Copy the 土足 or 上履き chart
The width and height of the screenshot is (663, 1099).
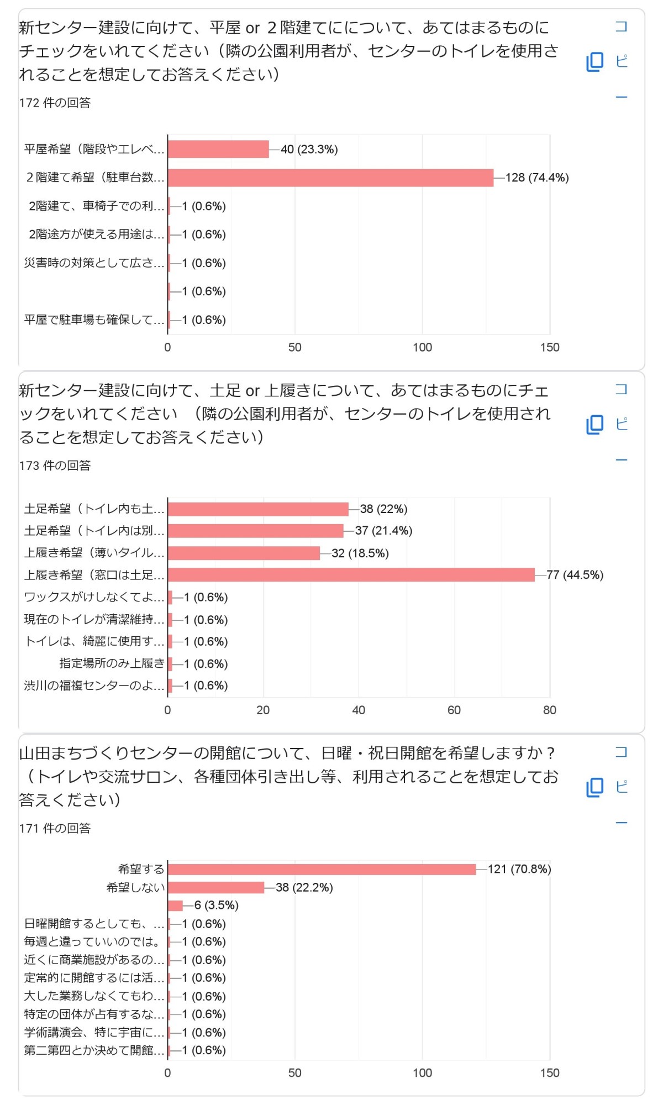click(595, 425)
